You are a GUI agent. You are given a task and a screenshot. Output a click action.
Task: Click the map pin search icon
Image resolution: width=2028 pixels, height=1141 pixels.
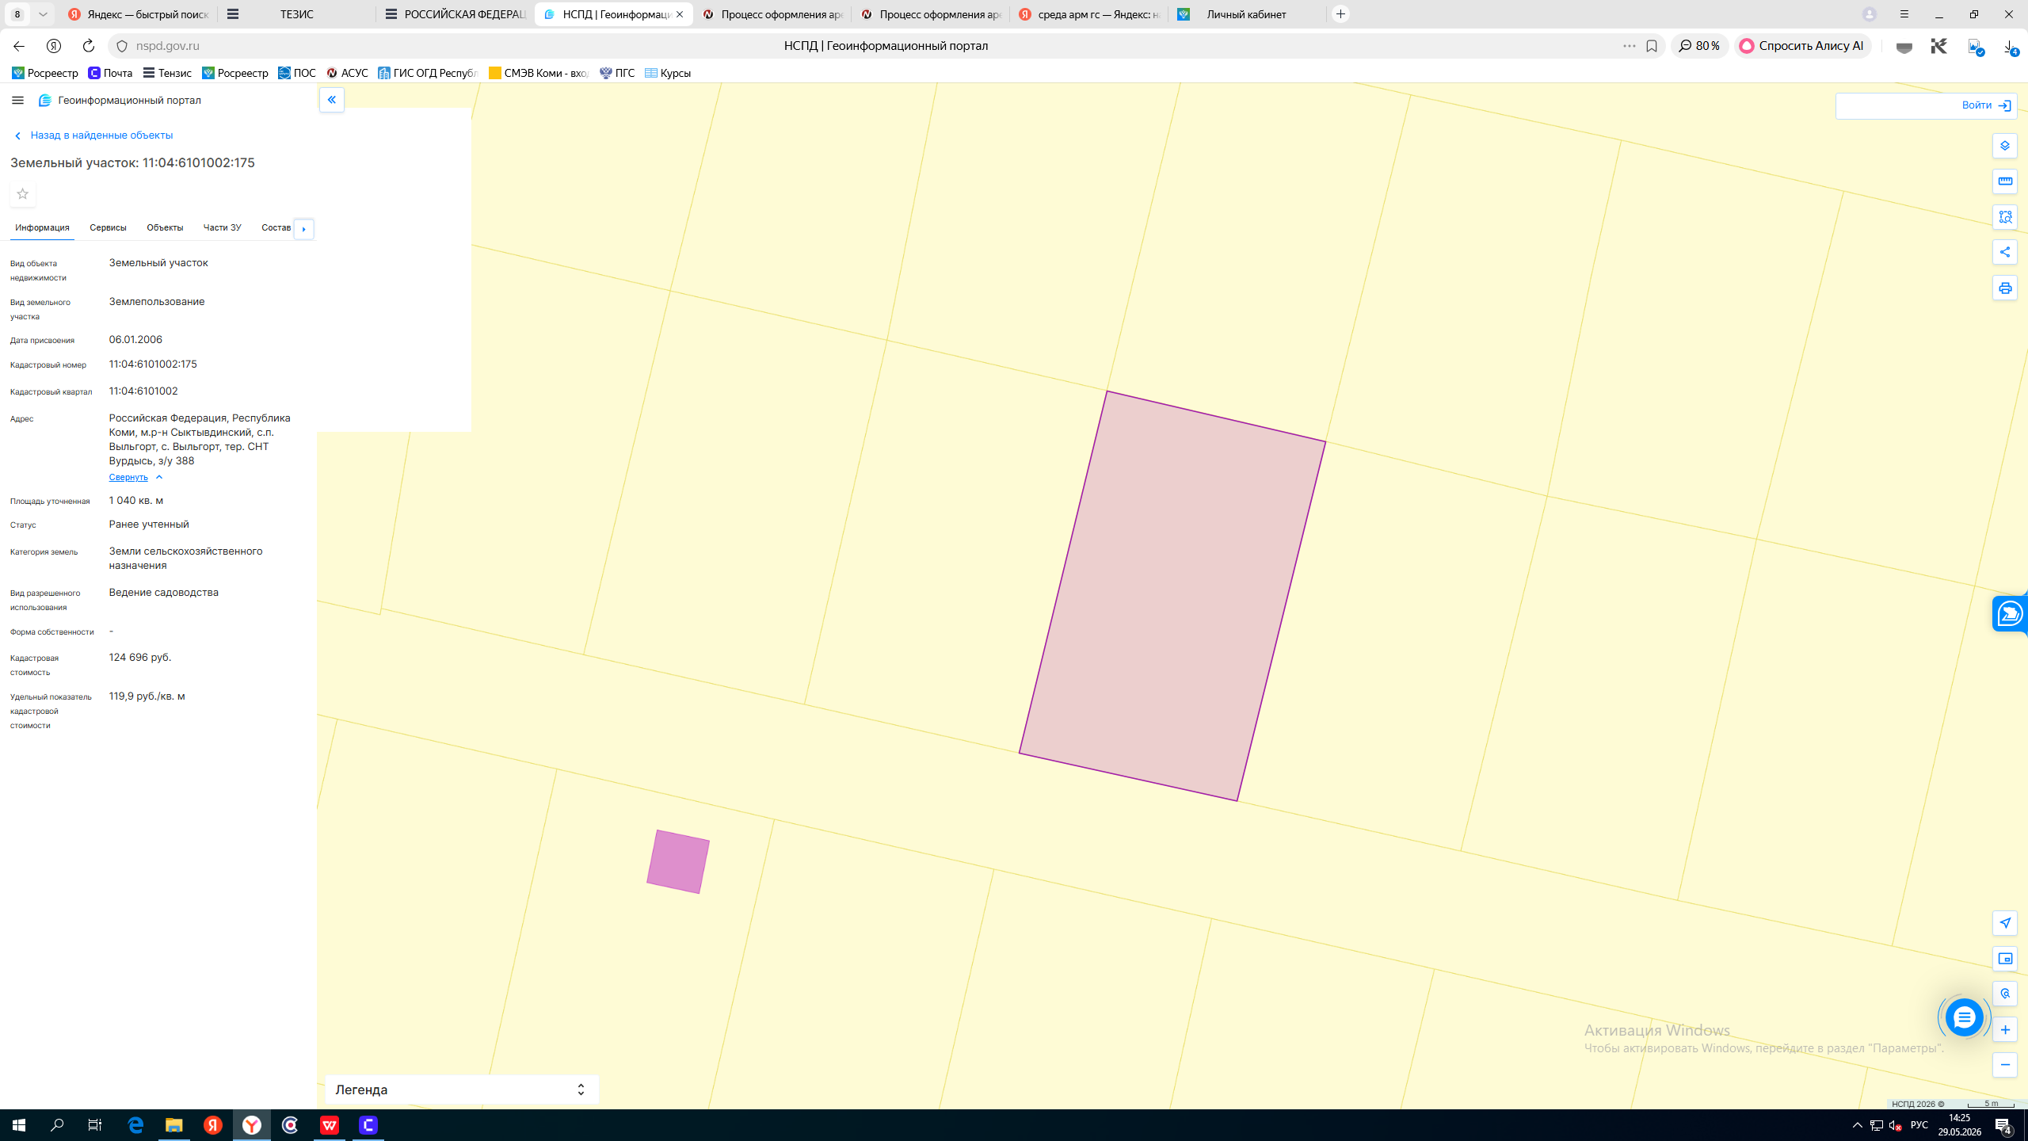(x=2004, y=994)
